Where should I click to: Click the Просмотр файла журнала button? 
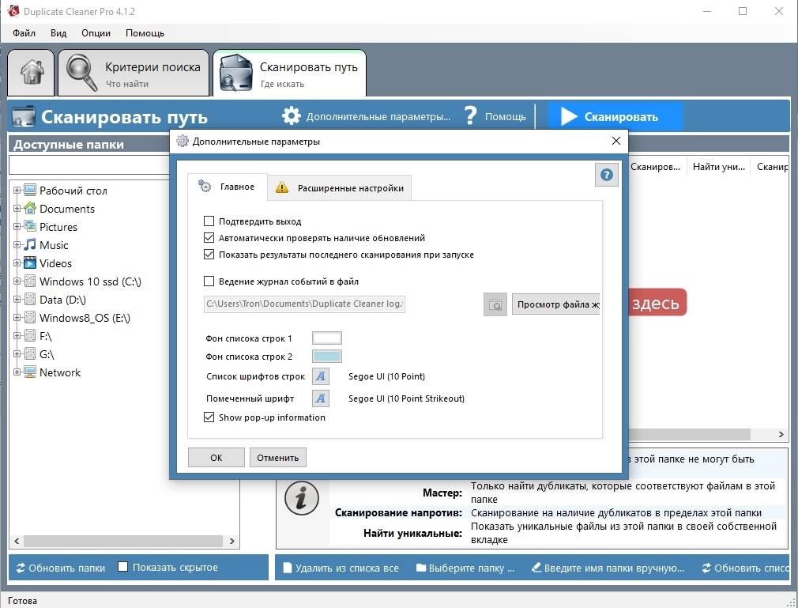[x=555, y=304]
